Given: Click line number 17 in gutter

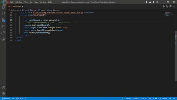Looking at the screenshot, I should tap(11, 20).
